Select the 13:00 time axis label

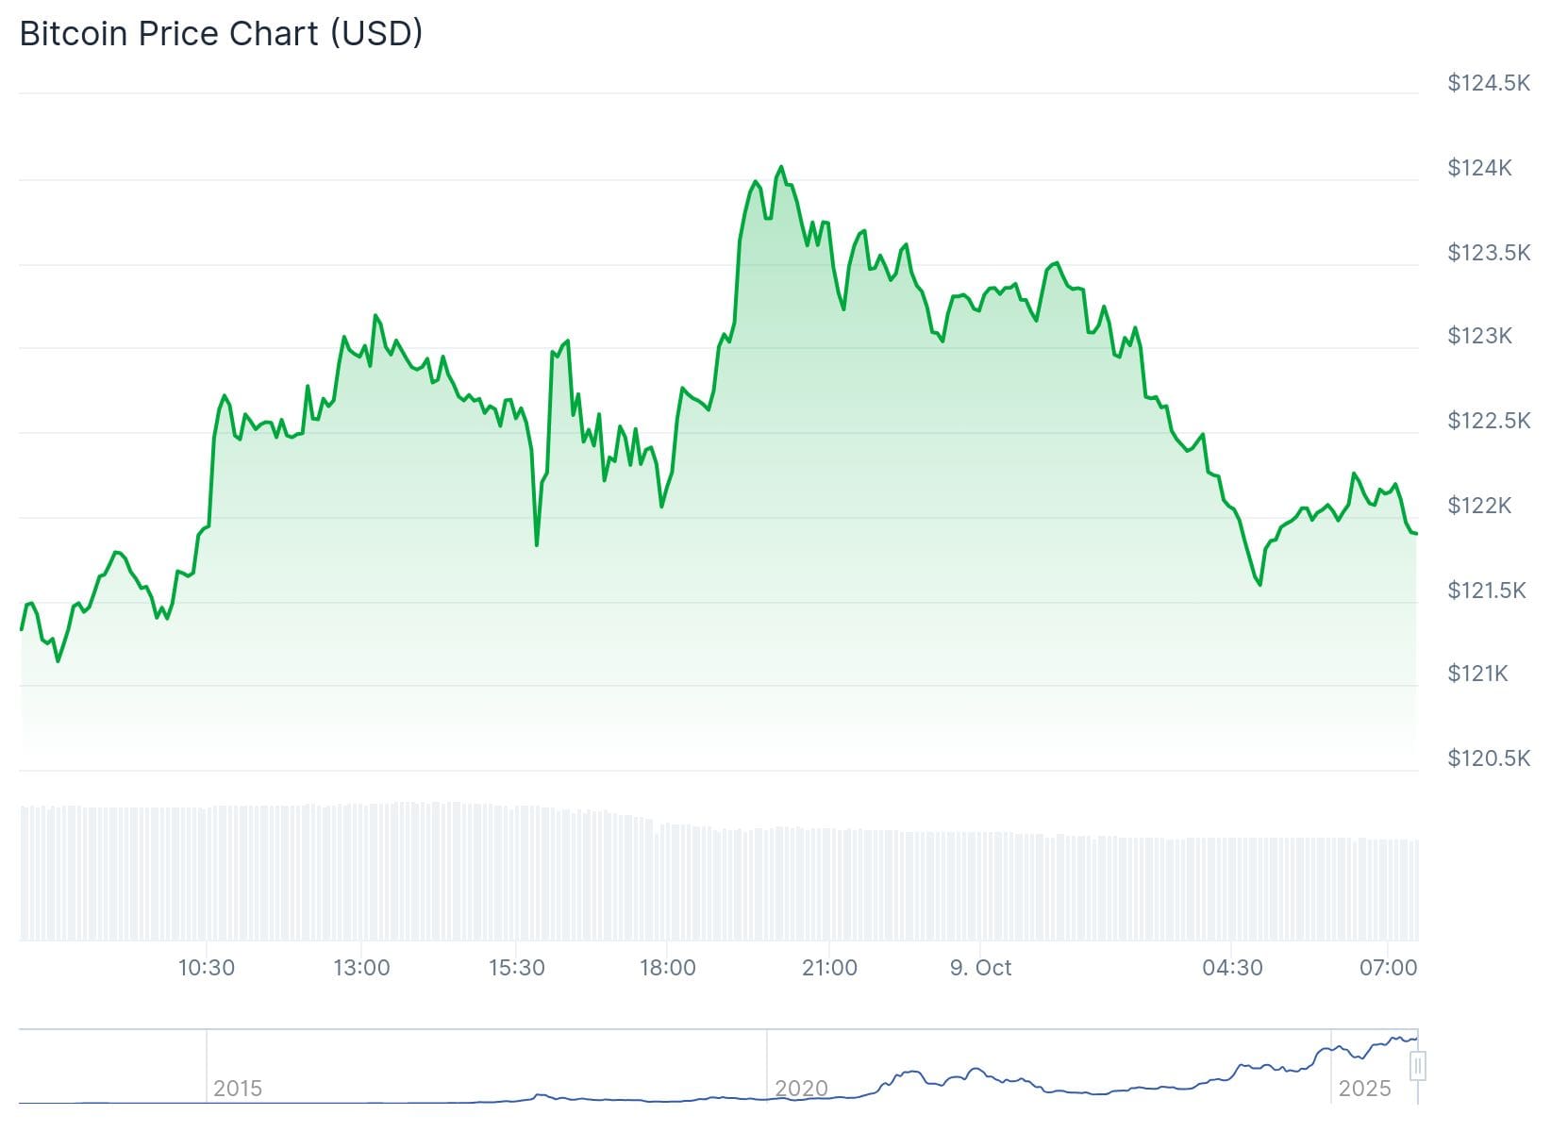coord(361,968)
